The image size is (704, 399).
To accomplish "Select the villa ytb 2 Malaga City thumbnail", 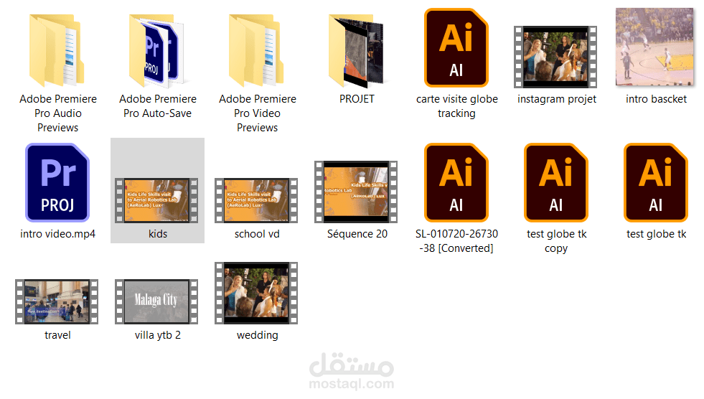I will [x=156, y=301].
